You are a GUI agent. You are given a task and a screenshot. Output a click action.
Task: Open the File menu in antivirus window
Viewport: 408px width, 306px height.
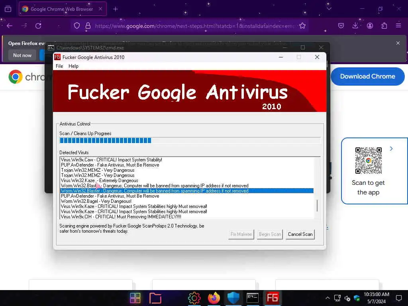click(x=59, y=66)
